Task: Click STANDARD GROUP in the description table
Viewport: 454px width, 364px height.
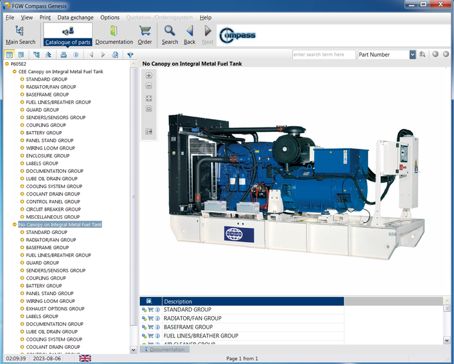Action: point(187,310)
